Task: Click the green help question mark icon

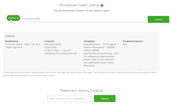Action: pyautogui.click(x=102, y=5)
